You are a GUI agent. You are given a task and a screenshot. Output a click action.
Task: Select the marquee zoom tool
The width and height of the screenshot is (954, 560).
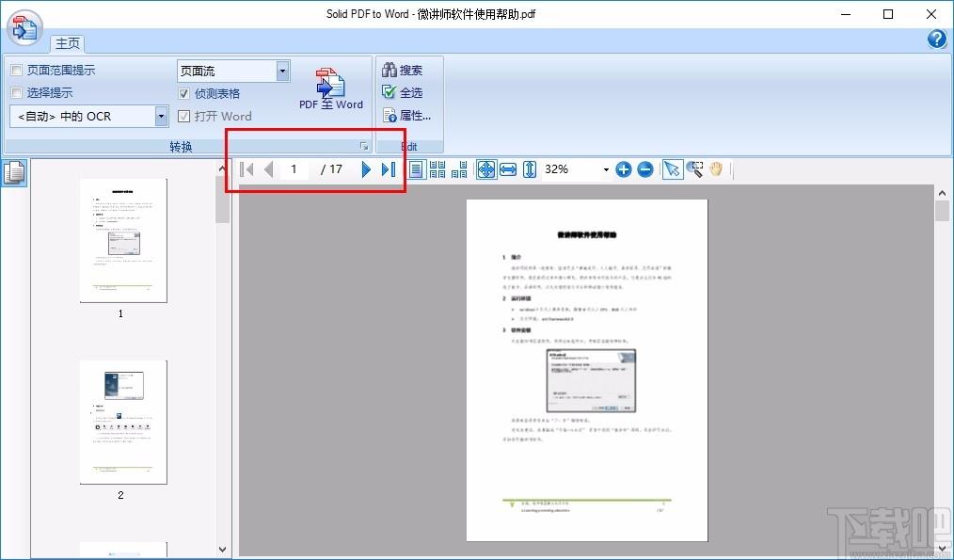pyautogui.click(x=695, y=169)
